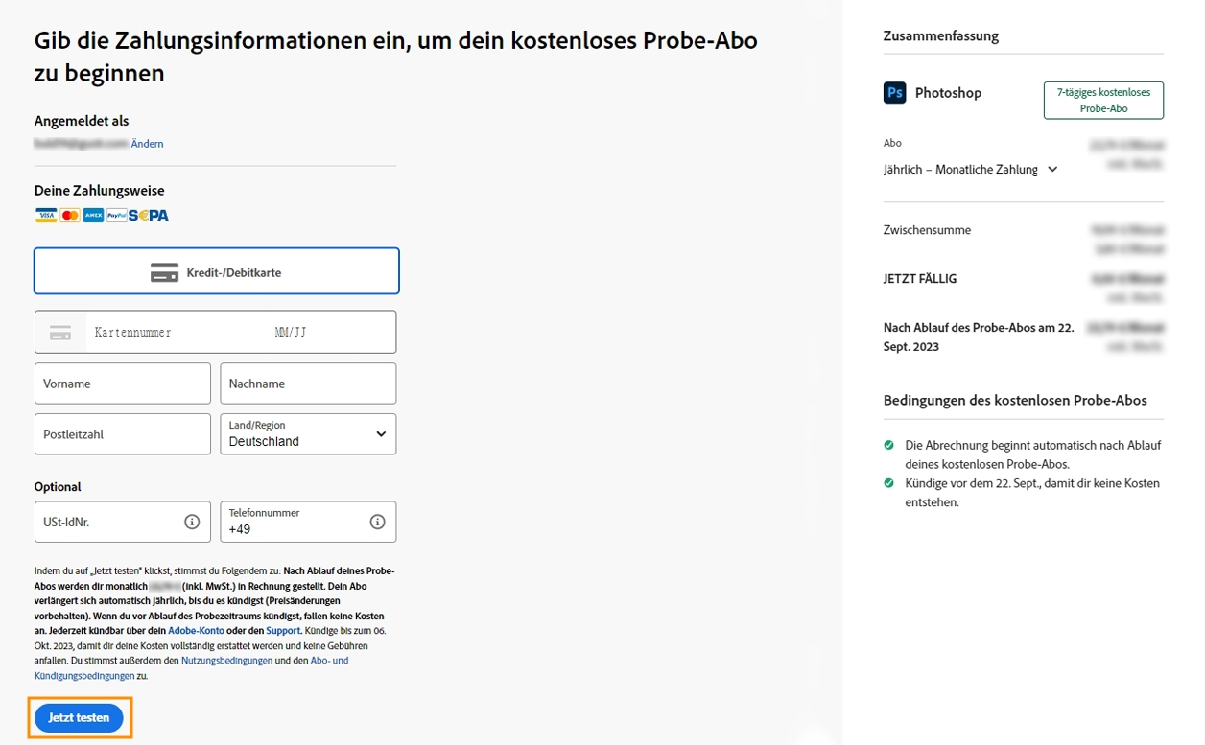Click the American Express logo
Viewport: 1205px width, 745px height.
tap(93, 216)
